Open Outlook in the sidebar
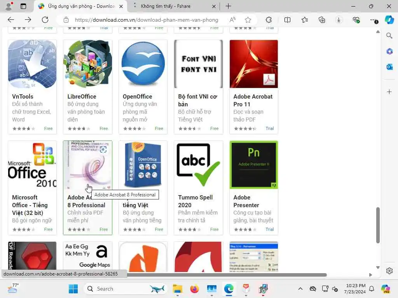The image size is (398, 298). (x=389, y=67)
